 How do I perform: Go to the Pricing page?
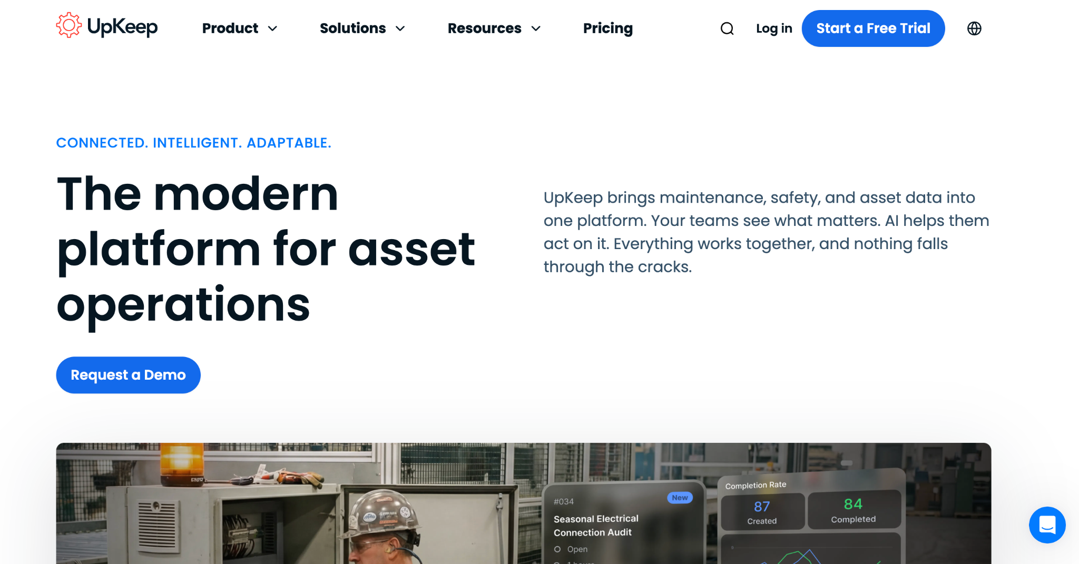coord(608,28)
